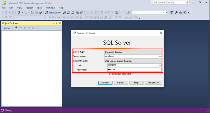Open the Project menu

(30, 8)
